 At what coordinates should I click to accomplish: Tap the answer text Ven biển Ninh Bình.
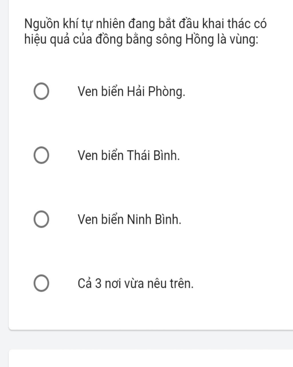point(130,219)
